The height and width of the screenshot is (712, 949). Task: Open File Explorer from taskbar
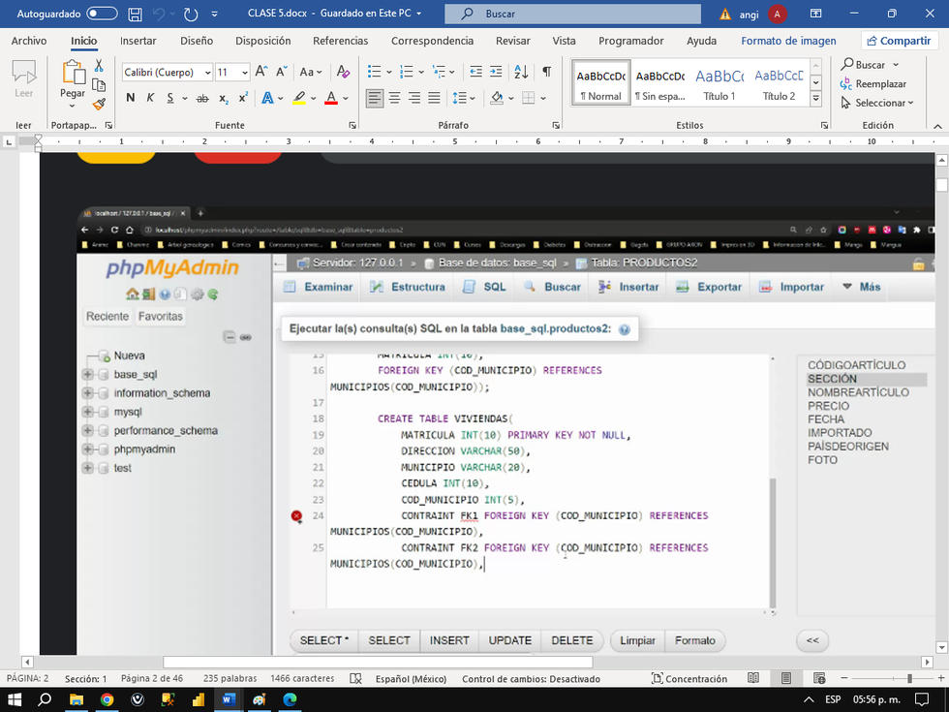pos(77,699)
